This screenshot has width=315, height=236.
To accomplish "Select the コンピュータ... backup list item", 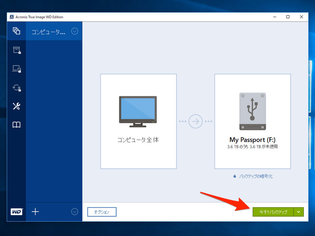I will tap(54, 31).
